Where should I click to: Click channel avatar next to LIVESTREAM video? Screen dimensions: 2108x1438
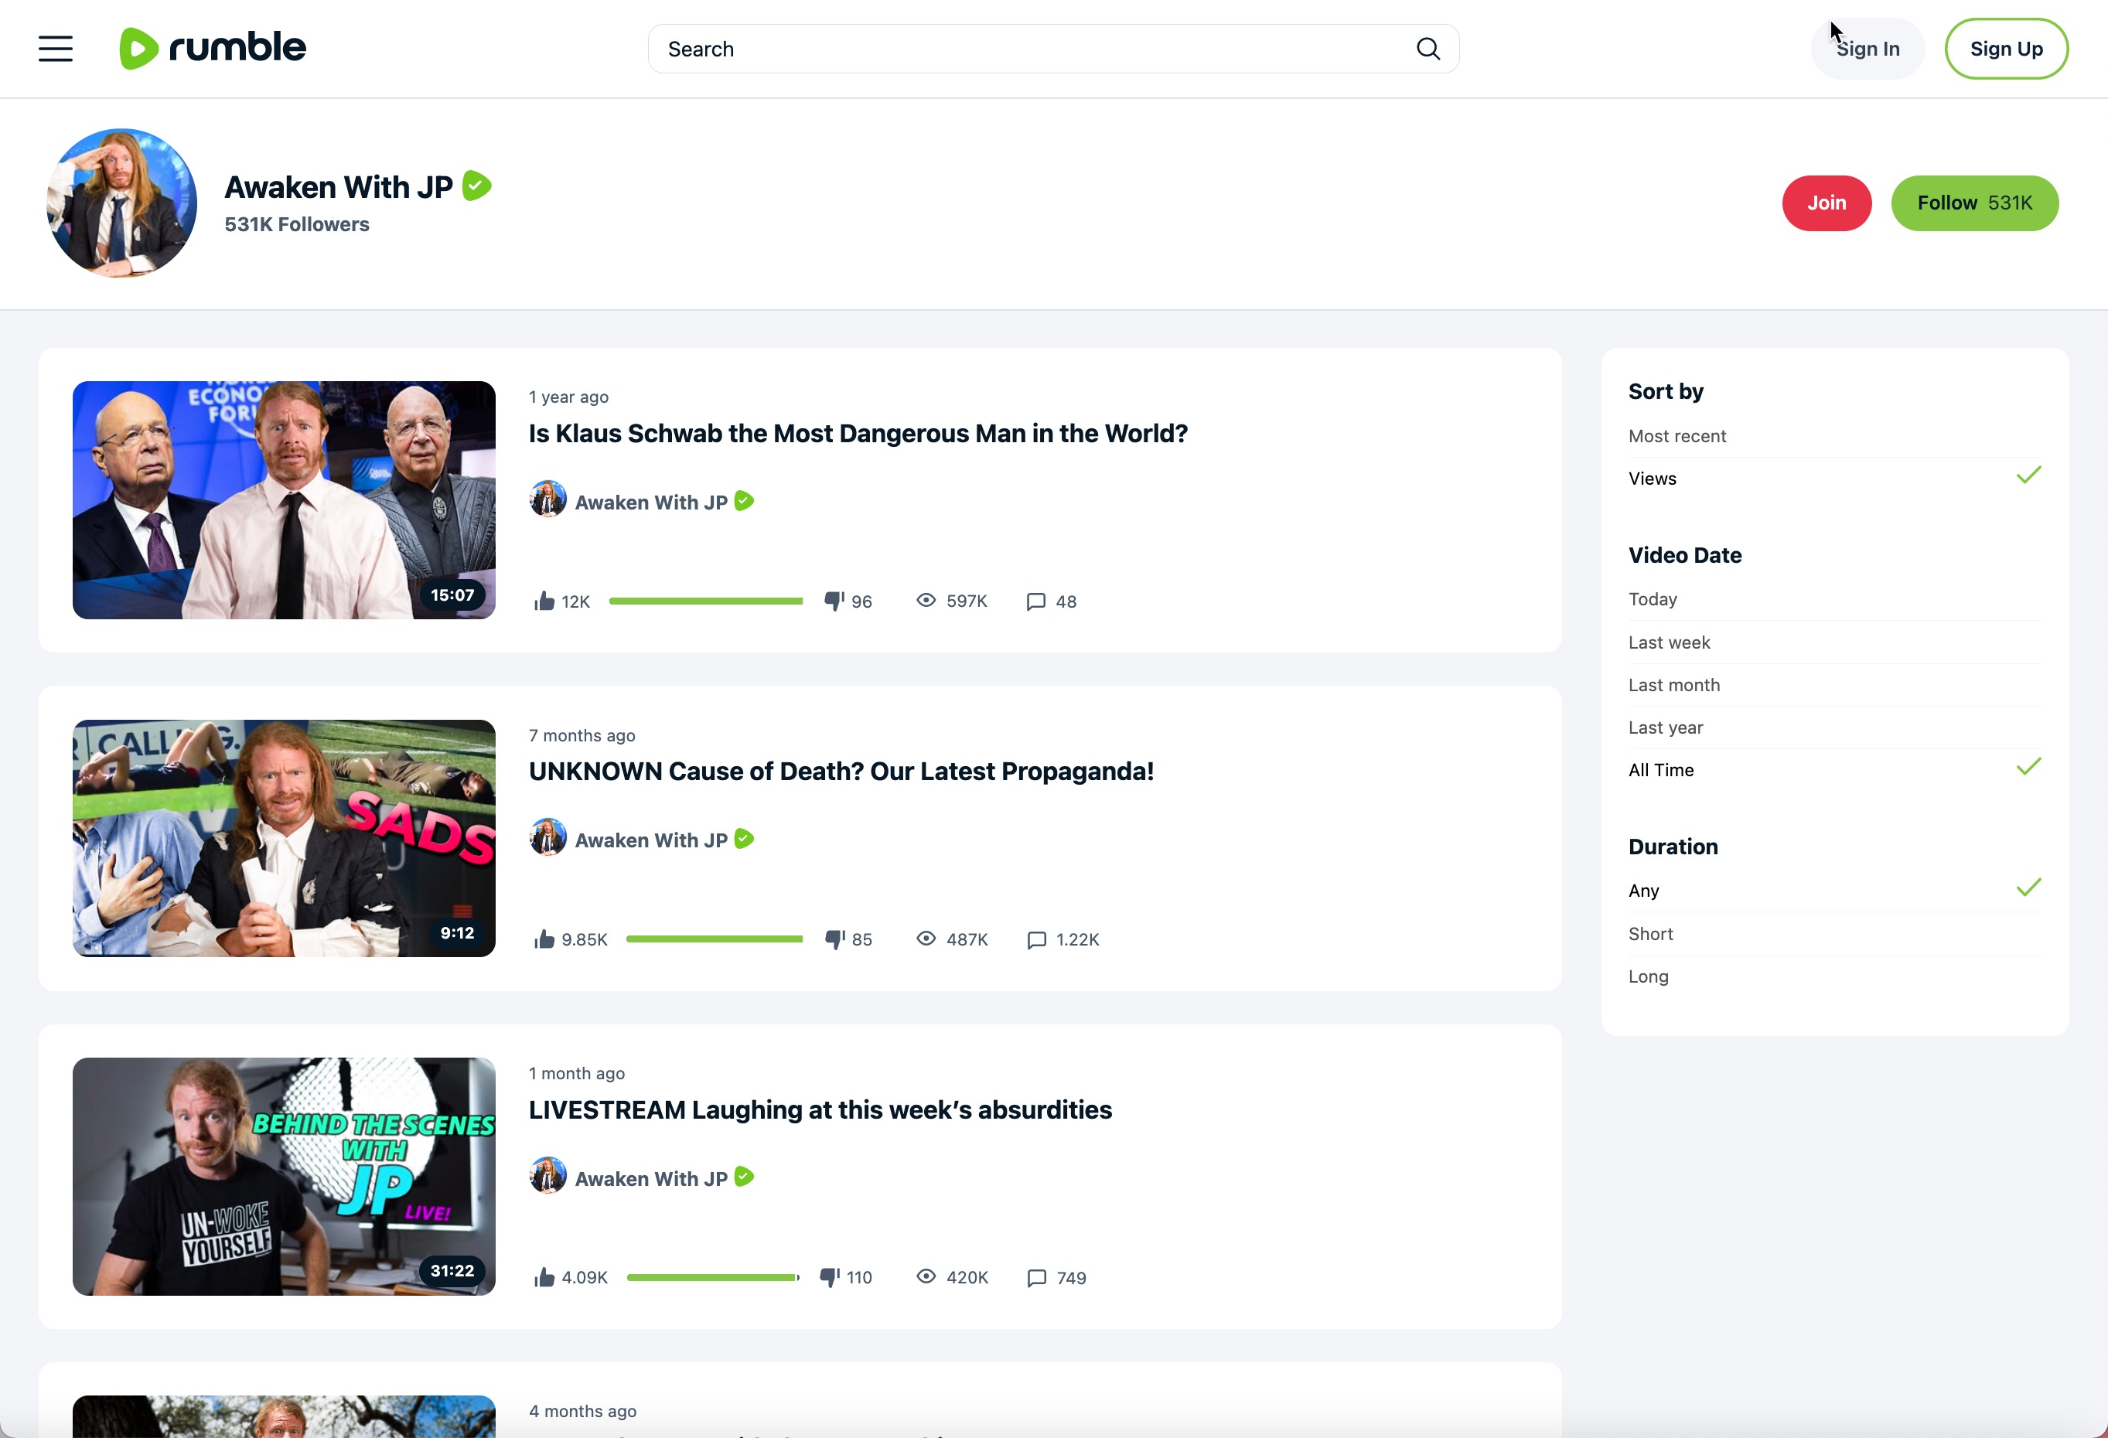(x=547, y=1176)
